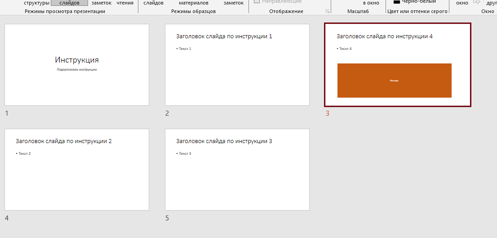Click the highlighted slide sorter "слайдов" button
The image size is (497, 238).
click(x=69, y=3)
